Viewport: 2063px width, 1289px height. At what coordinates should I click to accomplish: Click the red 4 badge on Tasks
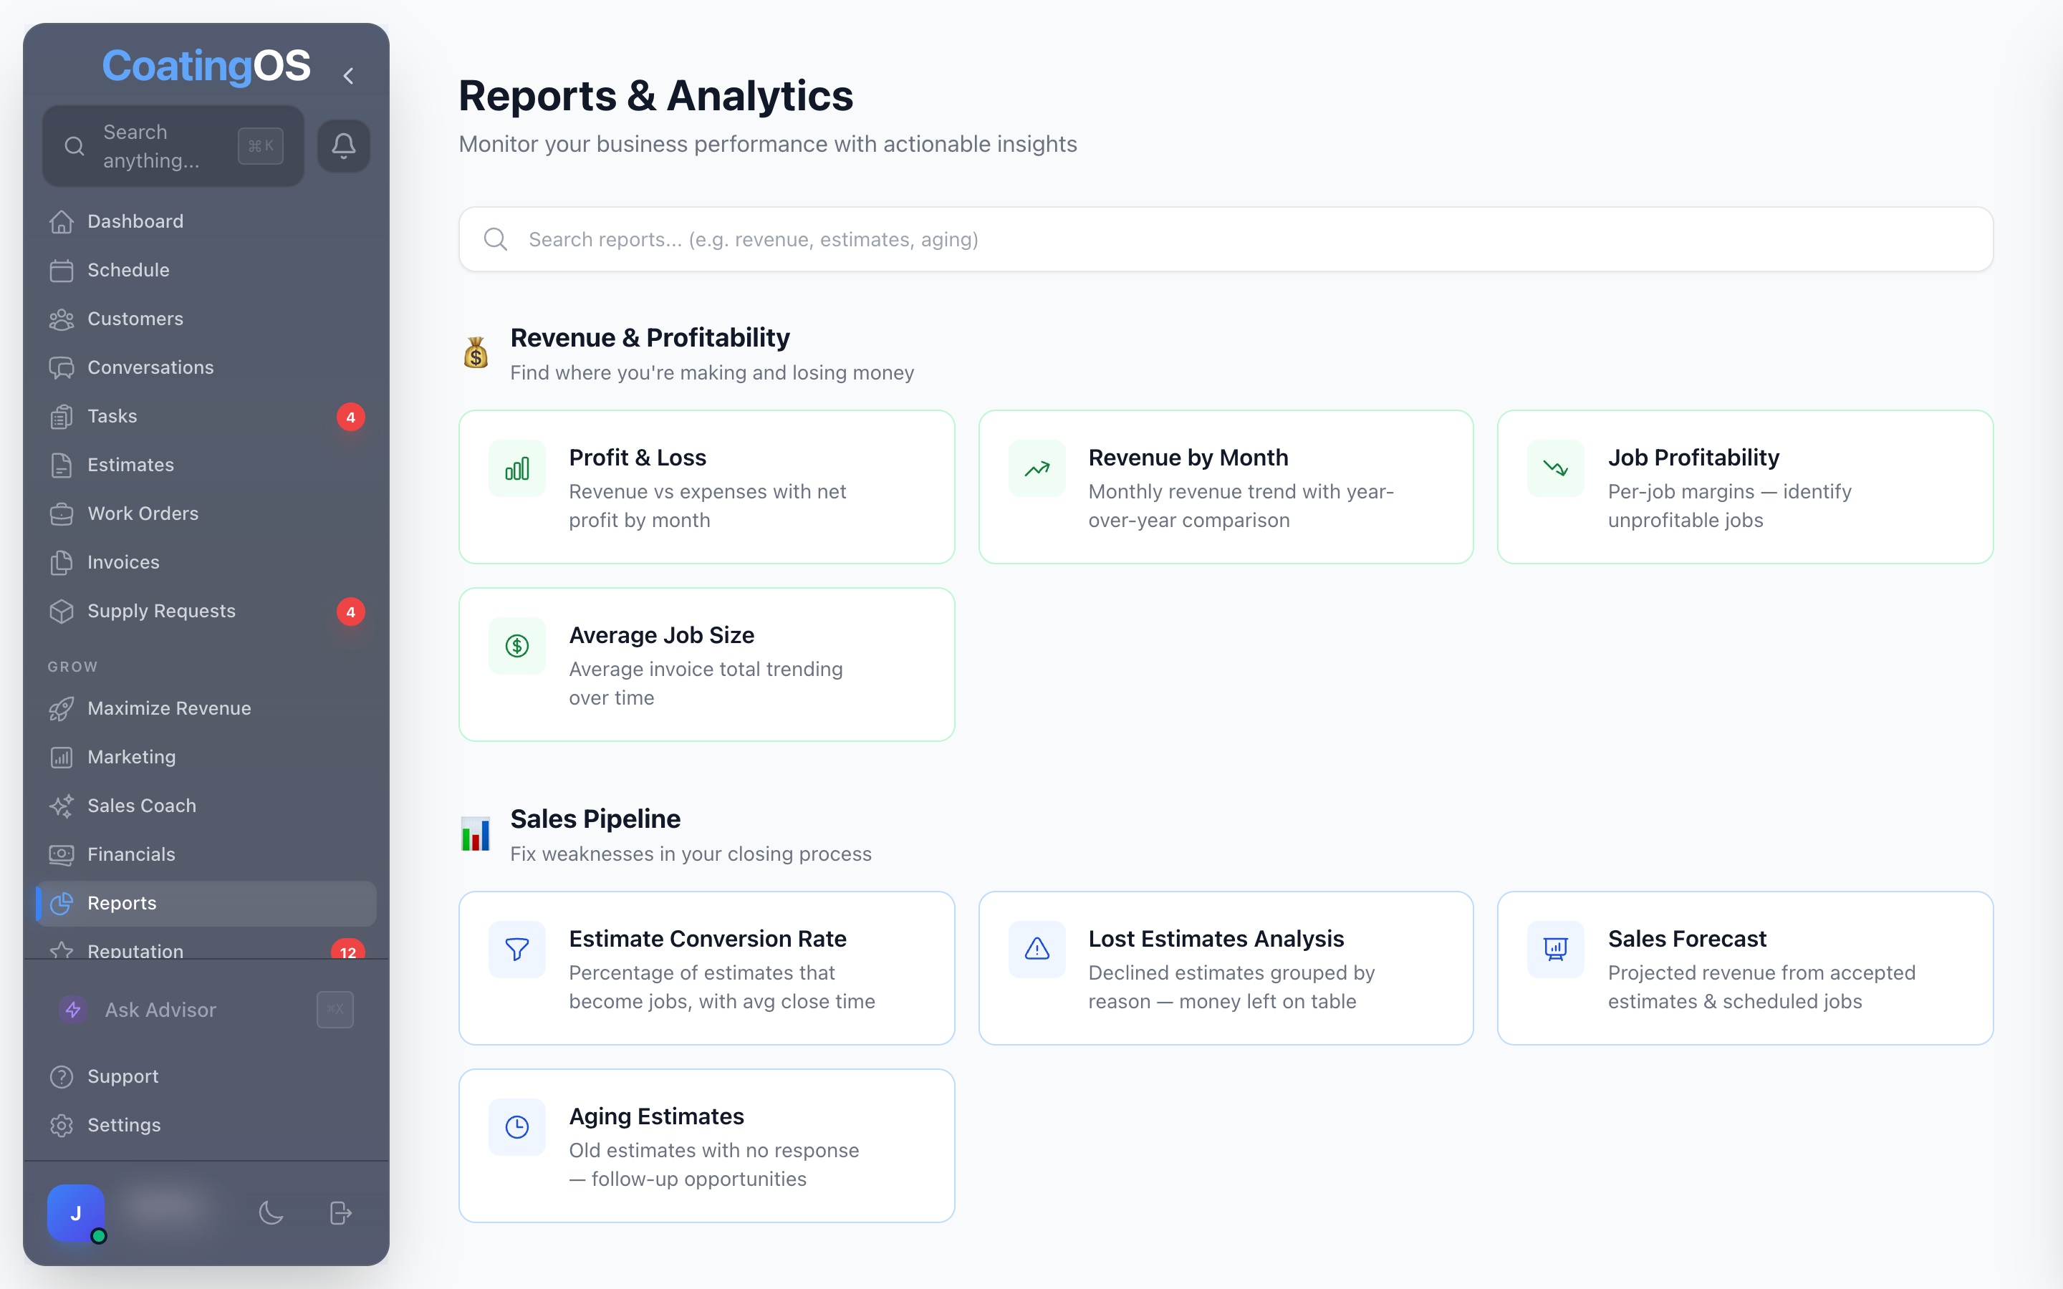point(350,417)
